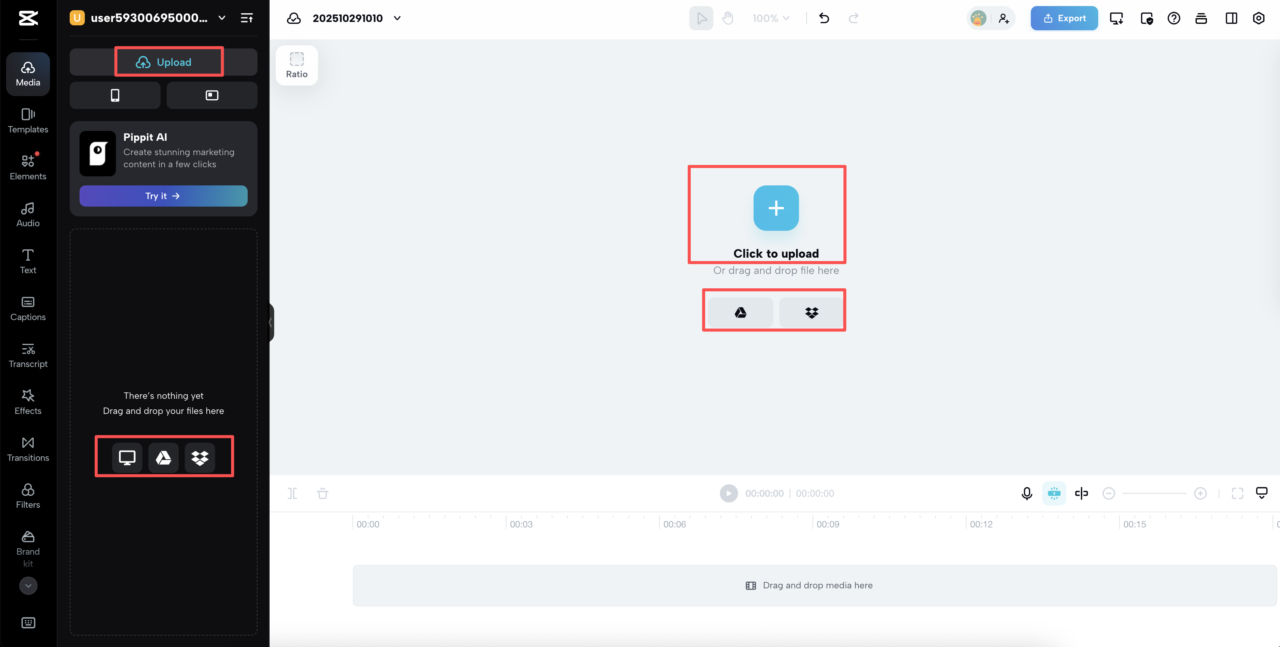1280x647 pixels.
Task: Open the 100% zoom level dropdown
Action: coord(770,18)
